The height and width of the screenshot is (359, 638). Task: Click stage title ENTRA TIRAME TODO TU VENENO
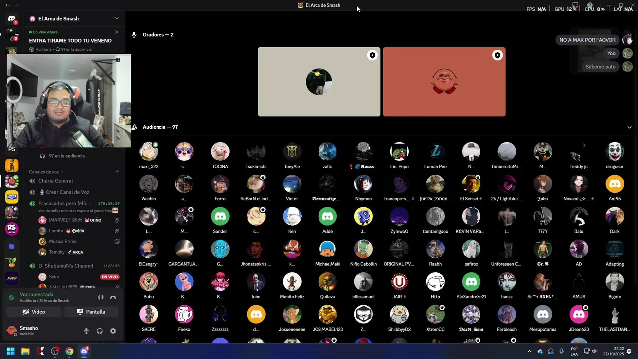(70, 41)
